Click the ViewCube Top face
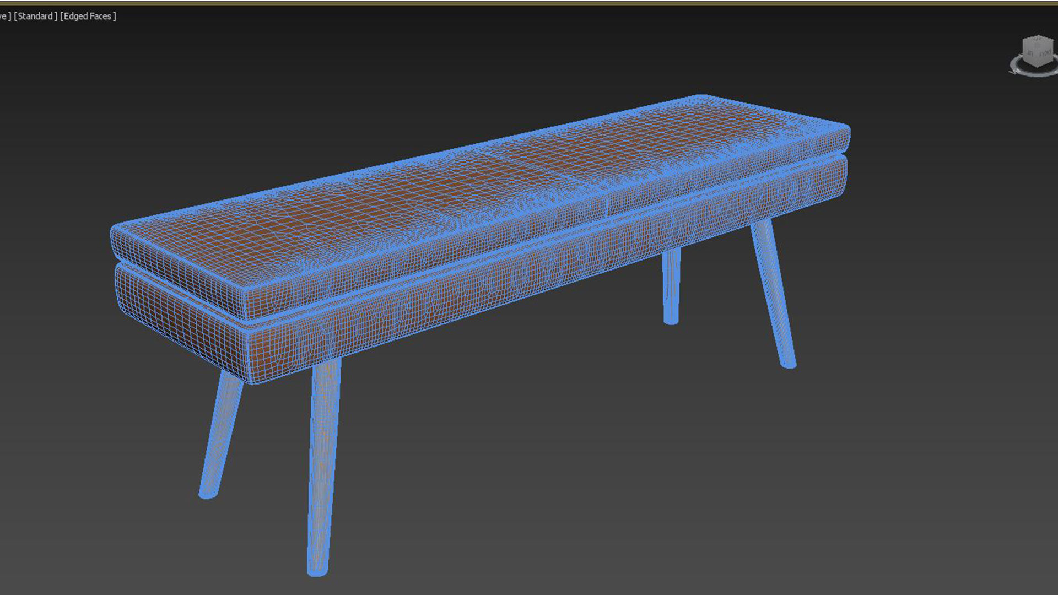The width and height of the screenshot is (1058, 595). [x=1038, y=39]
